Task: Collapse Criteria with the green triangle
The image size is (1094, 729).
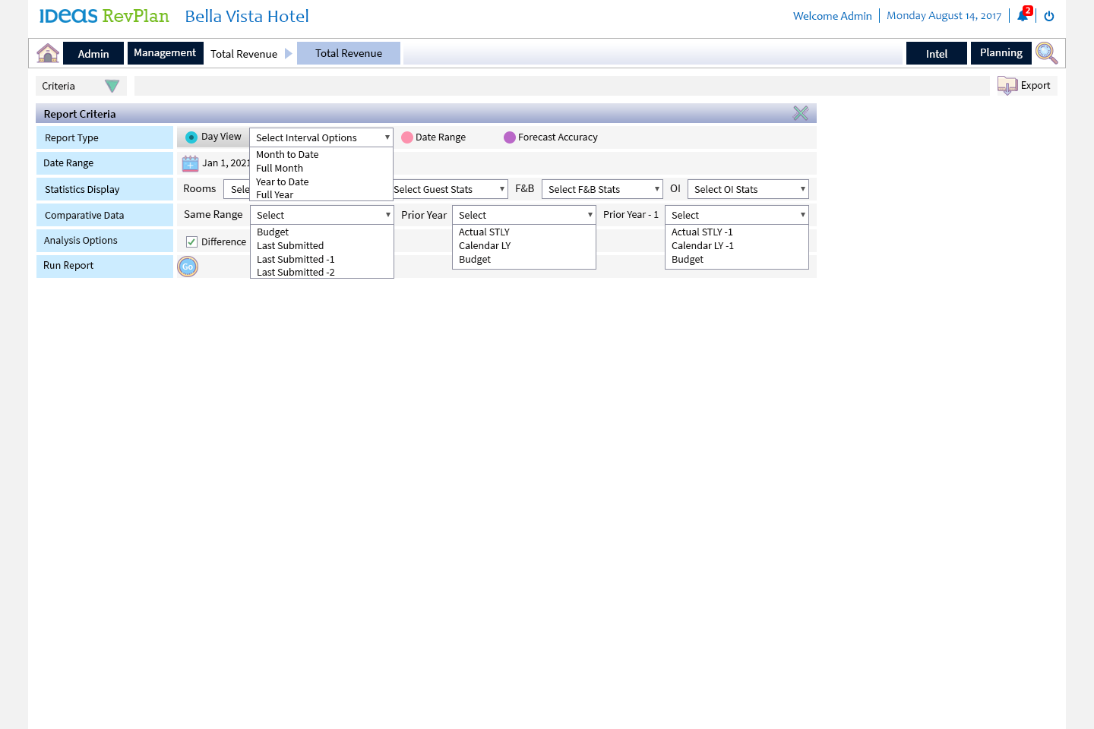Action: [x=112, y=87]
